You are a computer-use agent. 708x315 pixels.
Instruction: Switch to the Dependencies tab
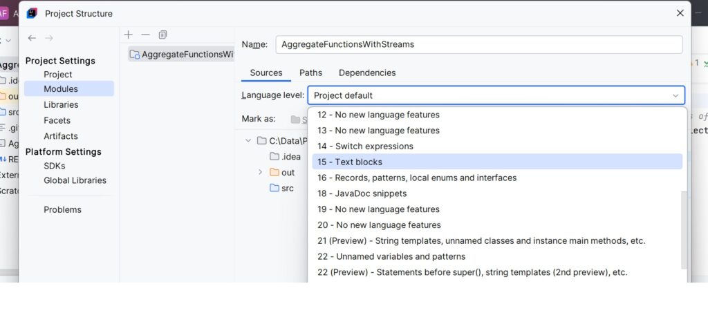tap(367, 73)
